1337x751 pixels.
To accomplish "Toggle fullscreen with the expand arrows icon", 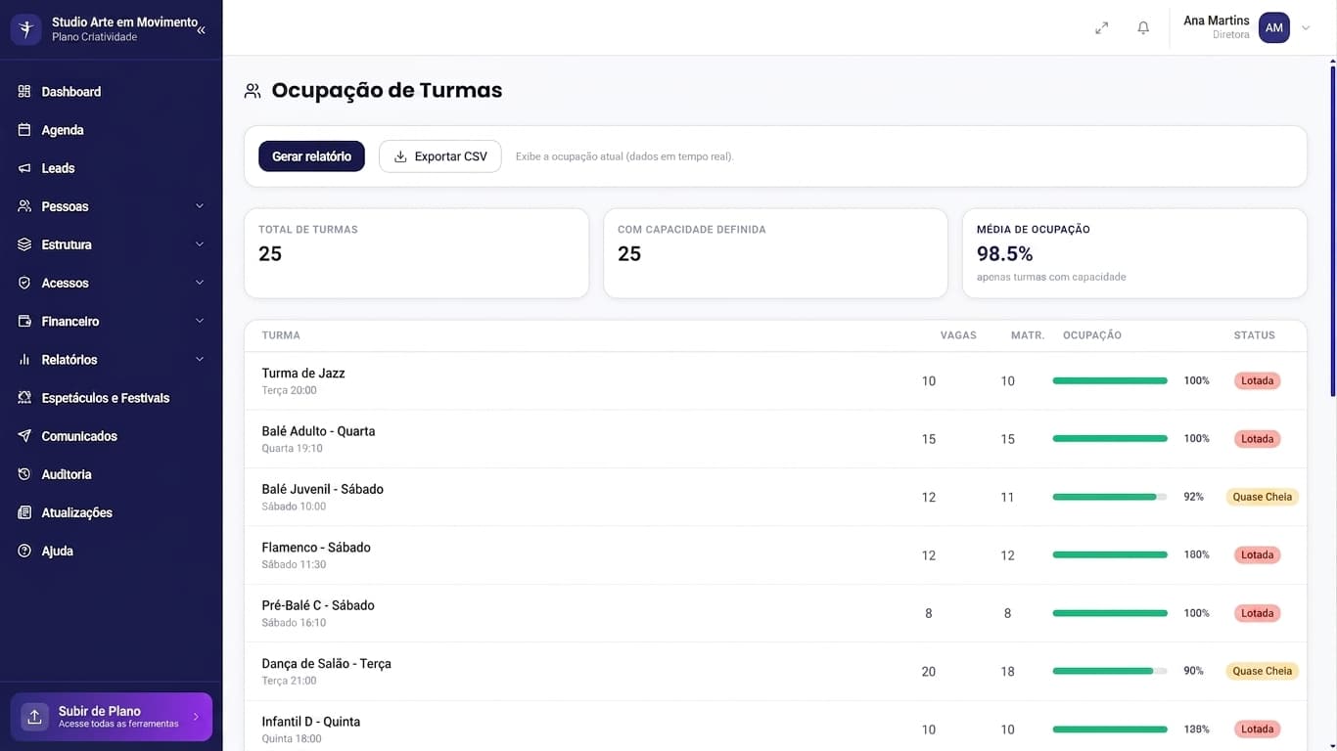I will pos(1102,28).
